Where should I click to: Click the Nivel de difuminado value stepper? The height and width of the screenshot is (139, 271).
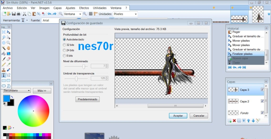[x=107, y=66]
